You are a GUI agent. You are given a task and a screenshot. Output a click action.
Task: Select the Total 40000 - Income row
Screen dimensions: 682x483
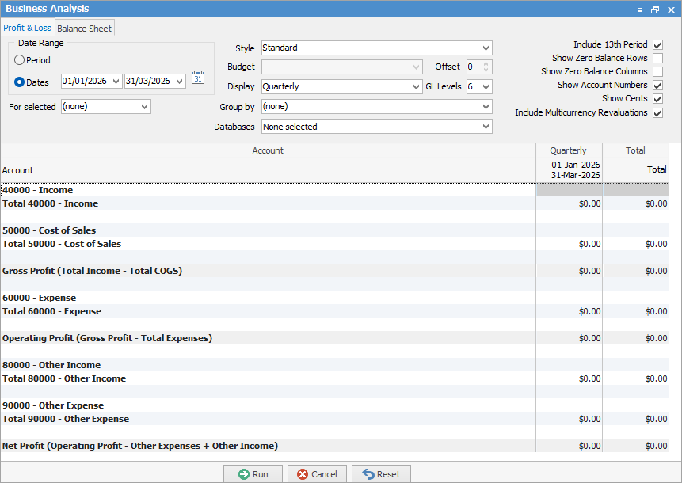335,203
